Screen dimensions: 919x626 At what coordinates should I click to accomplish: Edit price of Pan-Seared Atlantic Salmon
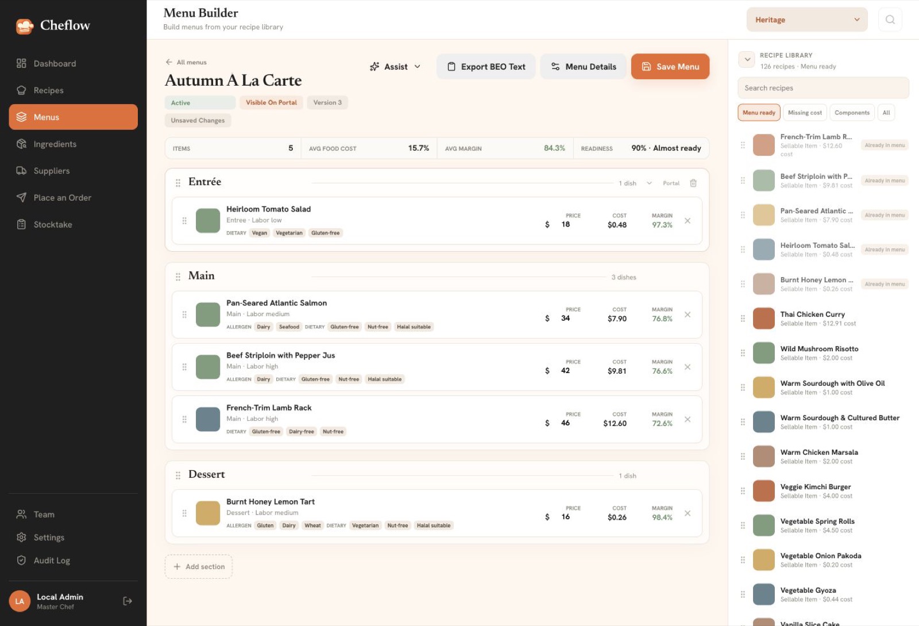(x=566, y=318)
